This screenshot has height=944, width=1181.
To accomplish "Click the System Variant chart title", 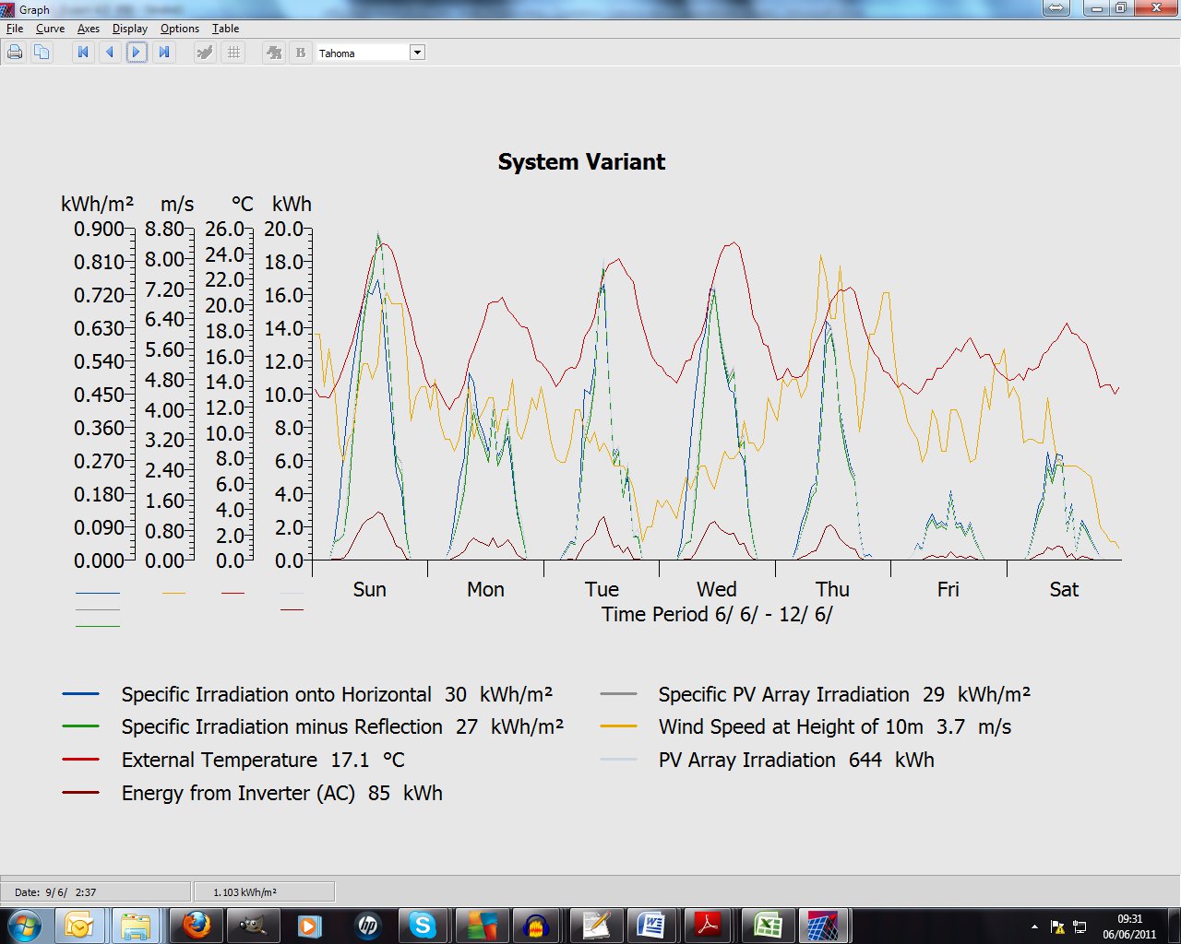I will coord(581,162).
